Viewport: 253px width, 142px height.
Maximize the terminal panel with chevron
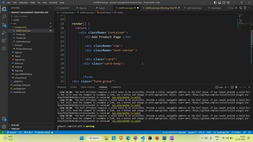245,87
